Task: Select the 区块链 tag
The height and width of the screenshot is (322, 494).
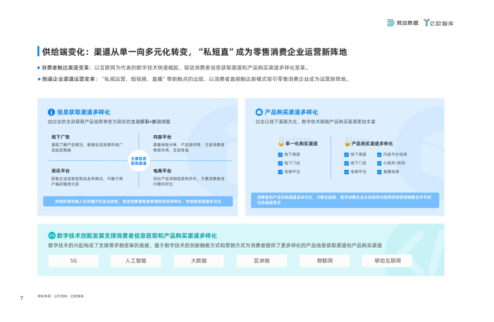Action: (x=262, y=261)
